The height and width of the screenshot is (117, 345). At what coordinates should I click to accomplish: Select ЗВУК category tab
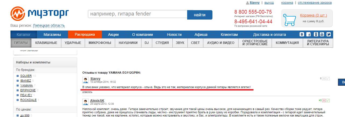coord(180,43)
